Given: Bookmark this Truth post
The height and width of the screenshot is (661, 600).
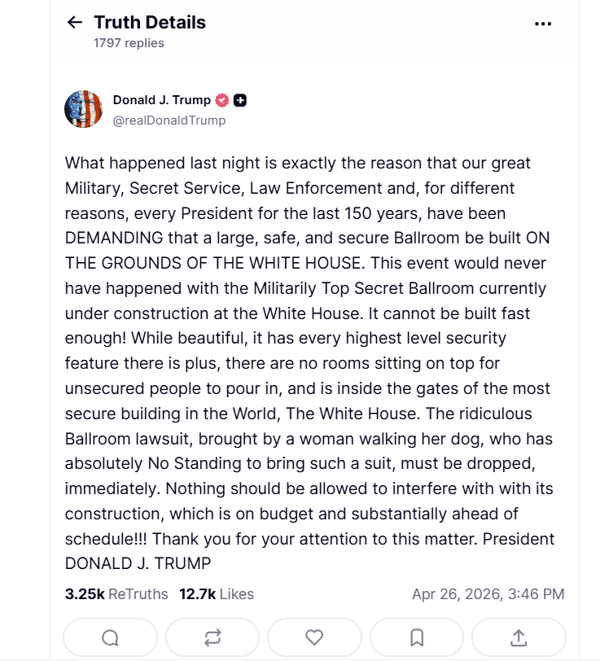Looking at the screenshot, I should [x=417, y=637].
